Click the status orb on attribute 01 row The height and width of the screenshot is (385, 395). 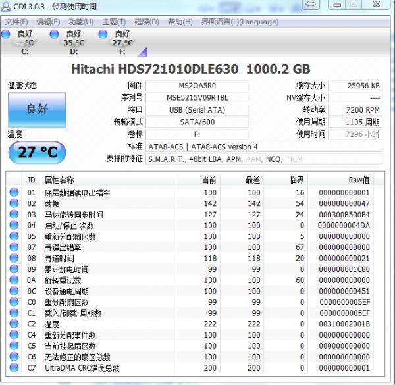click(x=14, y=193)
